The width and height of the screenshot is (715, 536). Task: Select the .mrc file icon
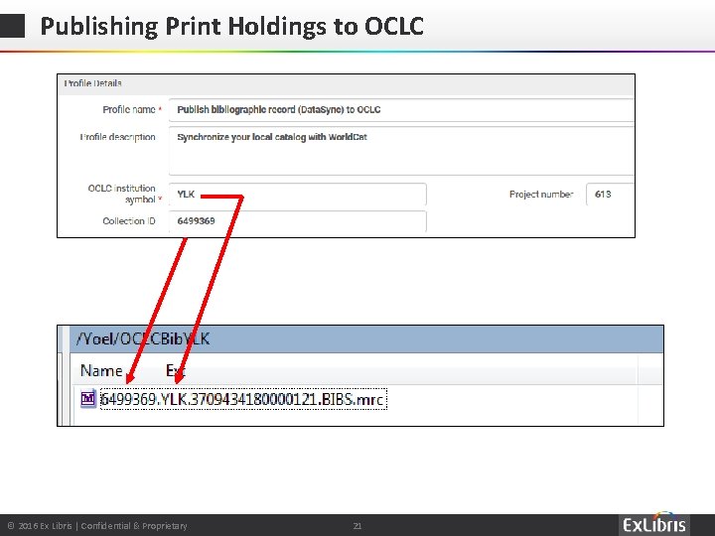click(88, 399)
